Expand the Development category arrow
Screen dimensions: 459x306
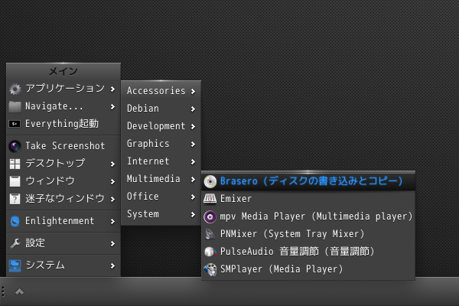tap(193, 126)
